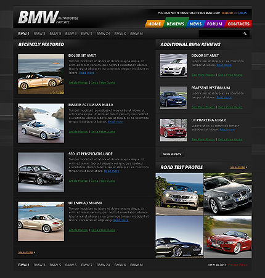This screenshot has height=278, width=265.
Task: Open the featured Dolor Sit Amet car thumbnail
Action: (x=41, y=74)
